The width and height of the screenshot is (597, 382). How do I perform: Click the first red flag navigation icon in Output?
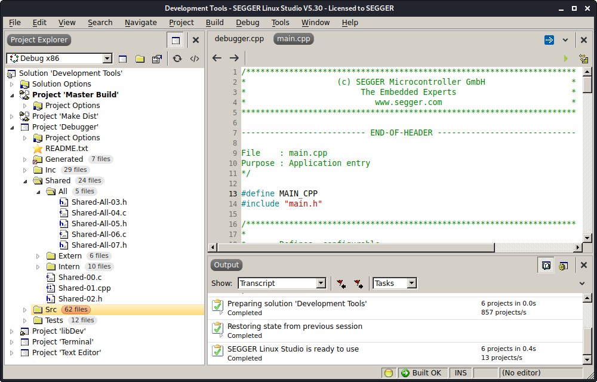pyautogui.click(x=341, y=284)
